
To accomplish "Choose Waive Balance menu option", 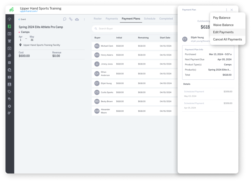I will pos(223,25).
